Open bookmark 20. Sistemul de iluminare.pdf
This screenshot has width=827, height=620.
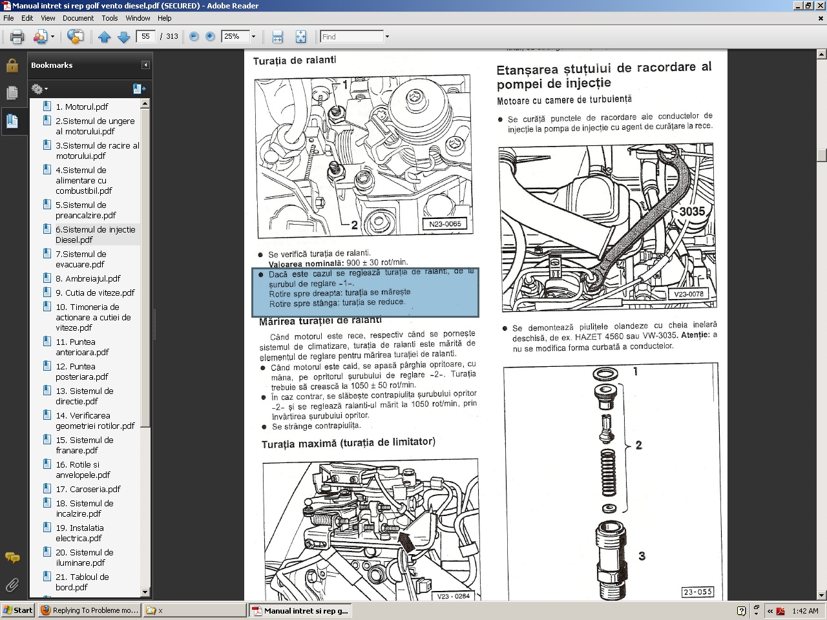[85, 557]
